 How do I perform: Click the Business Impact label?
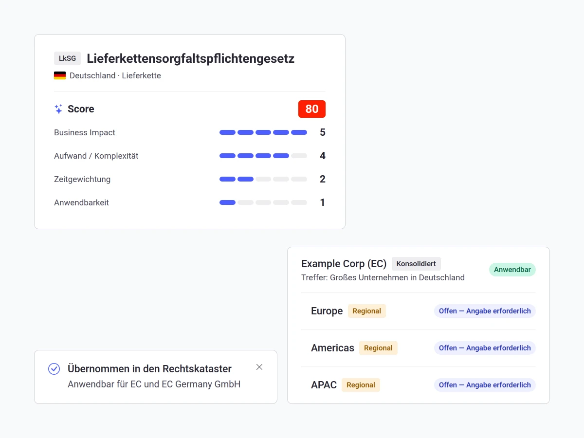coord(85,132)
